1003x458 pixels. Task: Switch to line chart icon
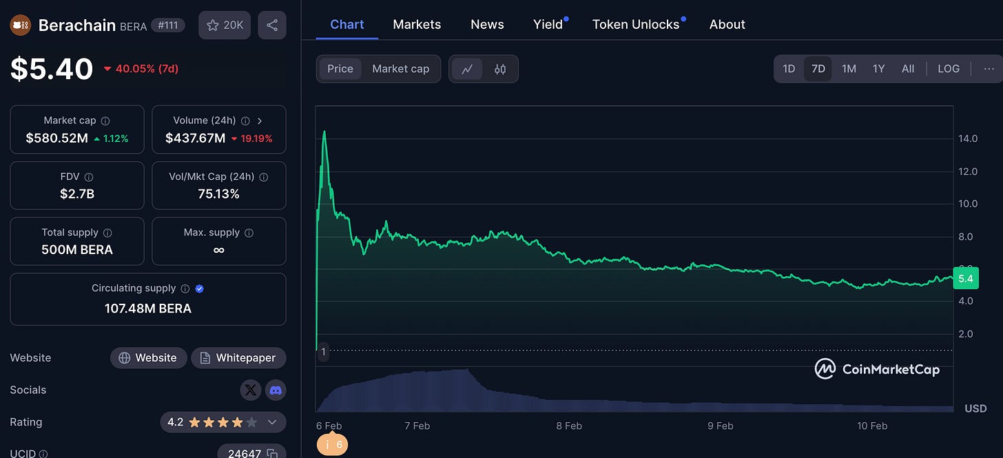(468, 69)
